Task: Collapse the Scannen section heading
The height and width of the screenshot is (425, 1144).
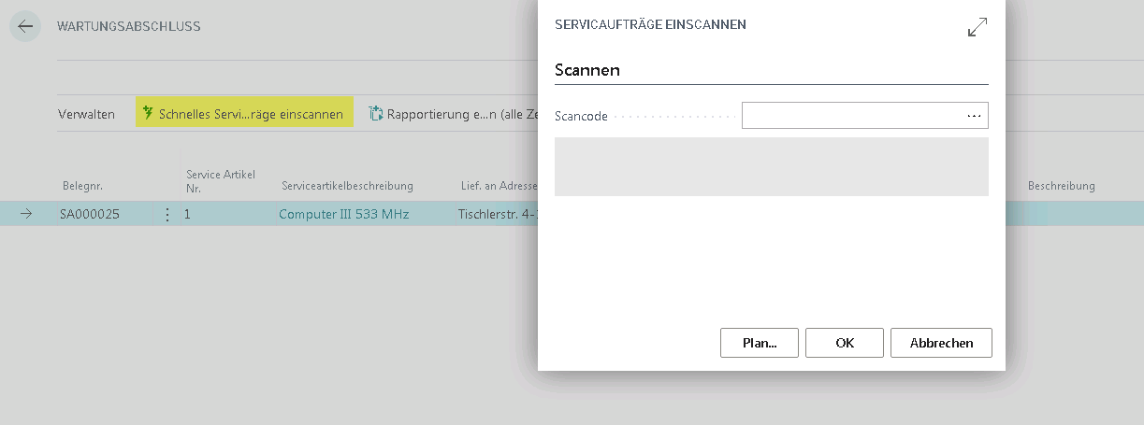Action: 587,70
